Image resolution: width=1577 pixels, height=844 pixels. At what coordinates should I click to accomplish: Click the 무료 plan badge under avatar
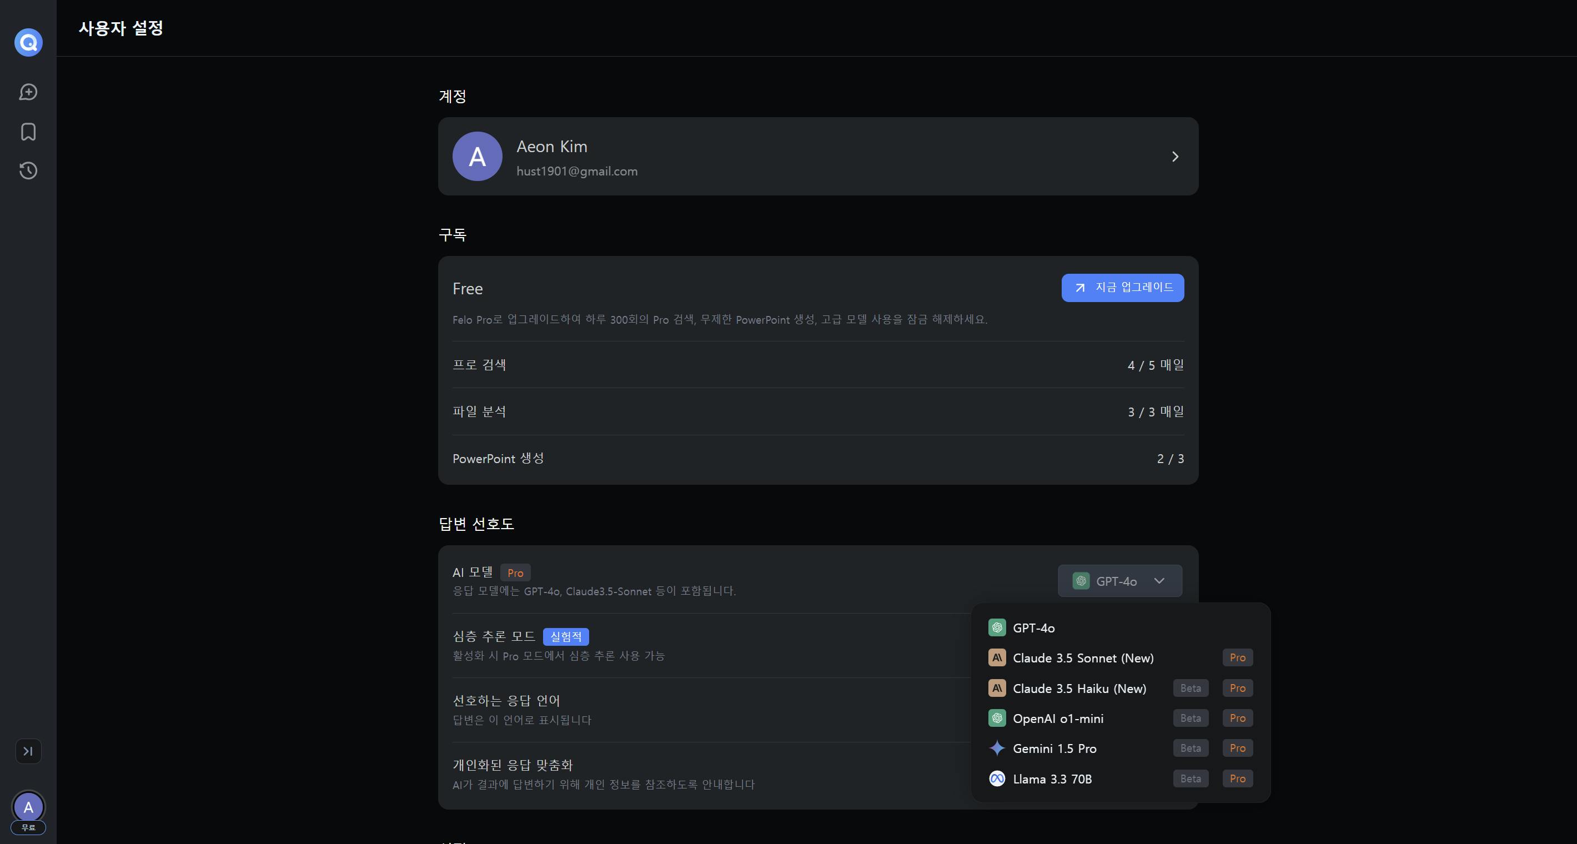coord(28,827)
